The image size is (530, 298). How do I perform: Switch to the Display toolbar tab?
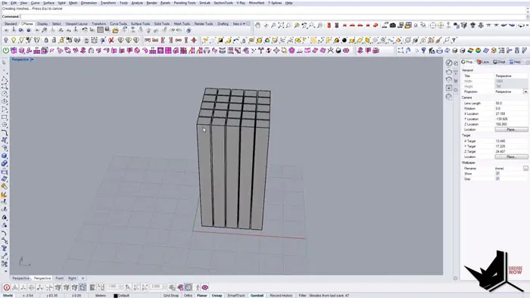(42, 24)
